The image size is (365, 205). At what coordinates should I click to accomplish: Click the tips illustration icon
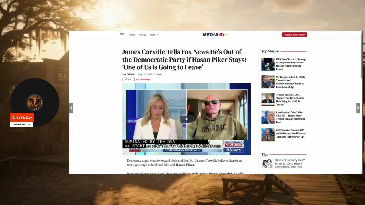point(267,163)
